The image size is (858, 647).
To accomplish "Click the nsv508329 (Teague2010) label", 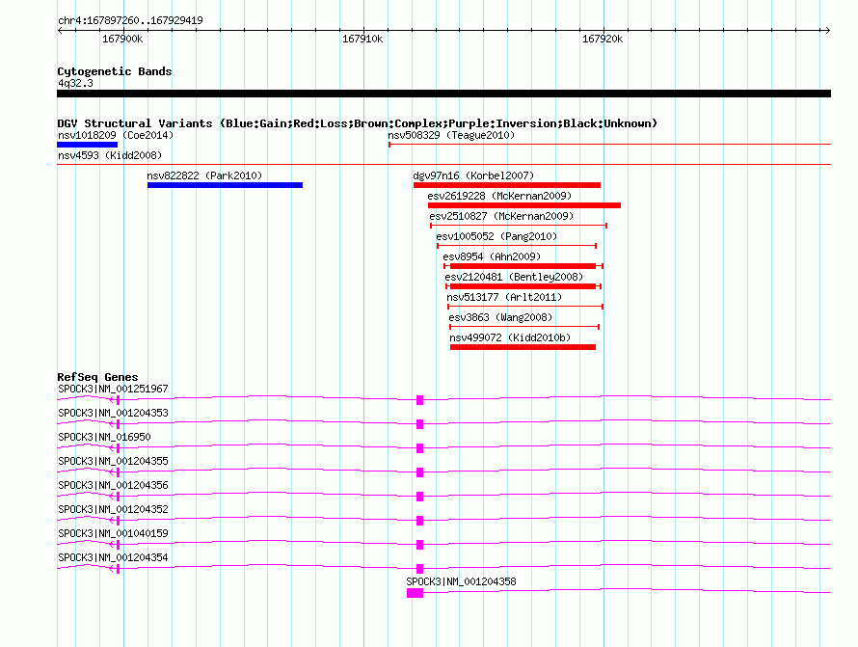I will pos(451,135).
